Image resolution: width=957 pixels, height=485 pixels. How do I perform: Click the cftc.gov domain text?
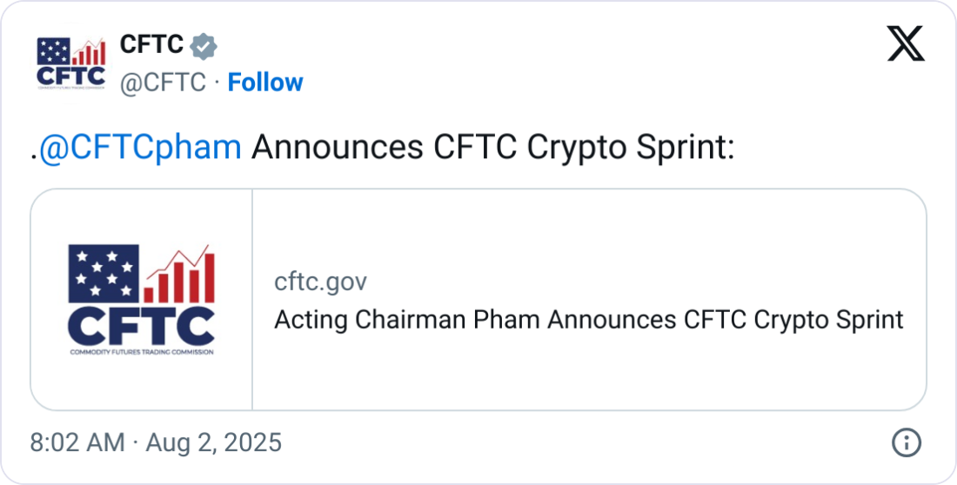320,282
